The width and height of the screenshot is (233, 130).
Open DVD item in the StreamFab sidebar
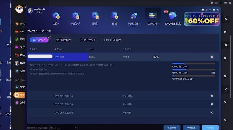coord(20,63)
